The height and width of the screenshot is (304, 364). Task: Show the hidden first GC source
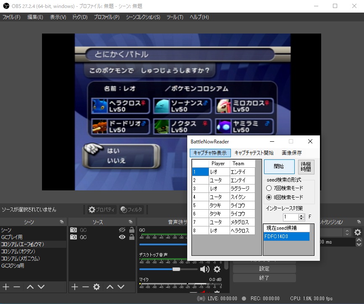point(123,230)
